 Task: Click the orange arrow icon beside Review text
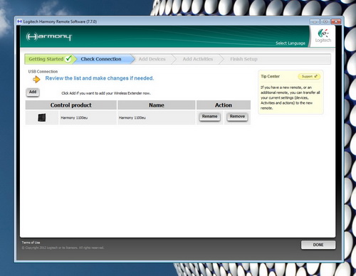click(x=36, y=79)
